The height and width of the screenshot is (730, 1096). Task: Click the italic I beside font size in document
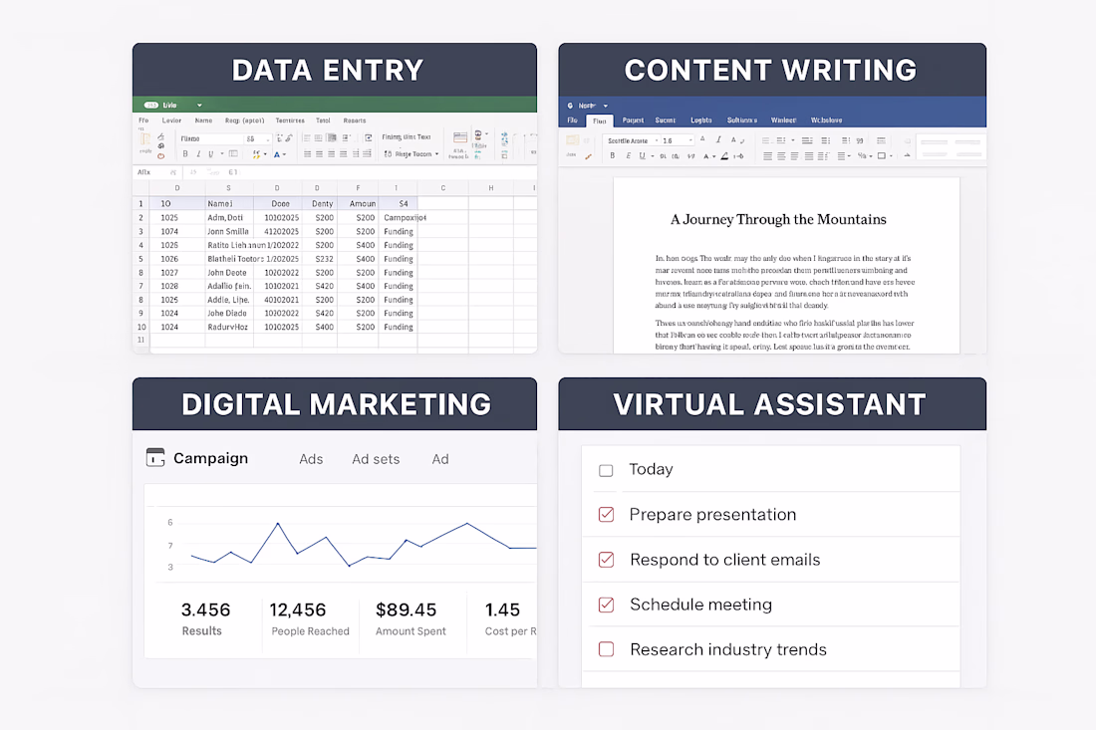pos(717,139)
